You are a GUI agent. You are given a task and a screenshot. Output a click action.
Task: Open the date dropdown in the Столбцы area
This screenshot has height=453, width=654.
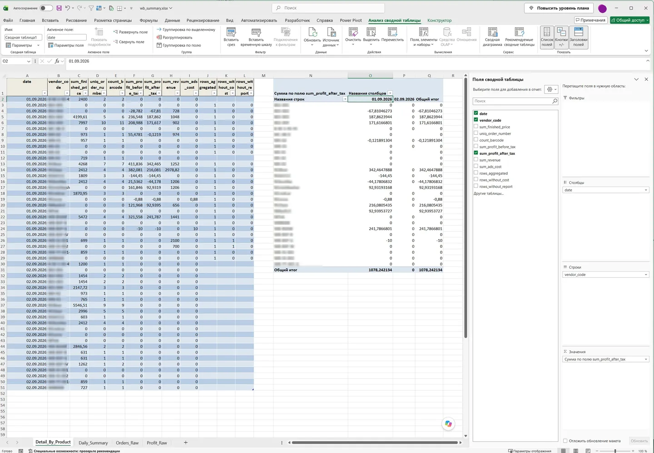[646, 190]
